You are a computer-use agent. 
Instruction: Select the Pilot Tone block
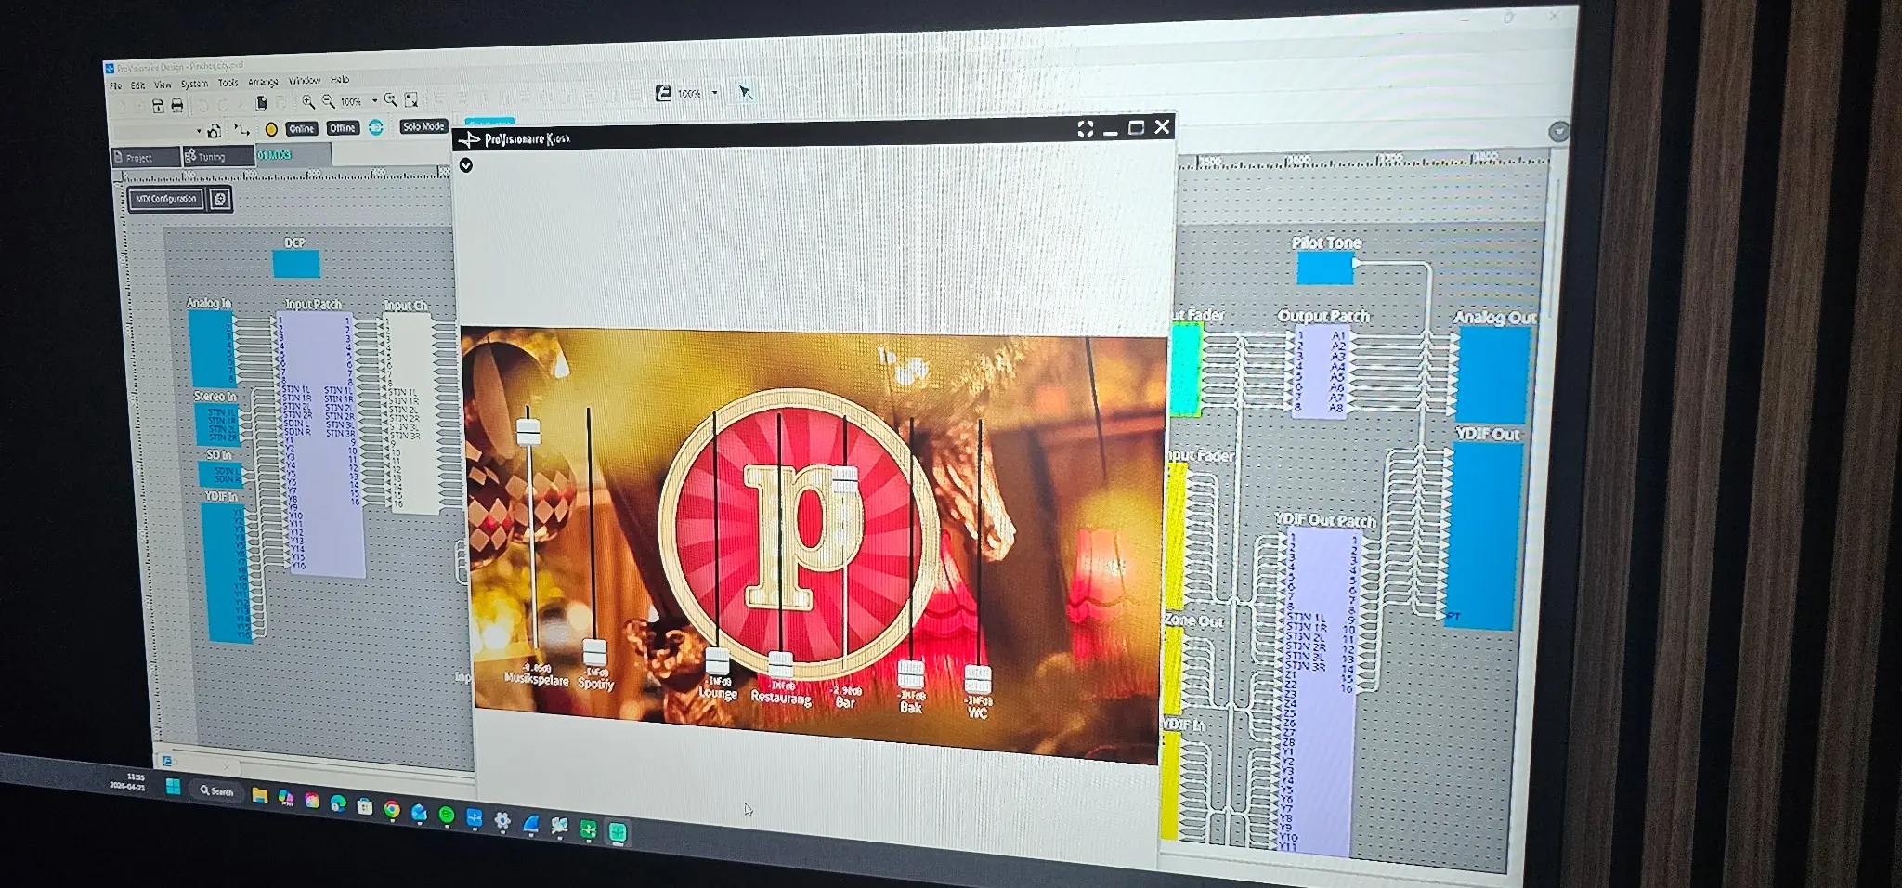[1324, 268]
